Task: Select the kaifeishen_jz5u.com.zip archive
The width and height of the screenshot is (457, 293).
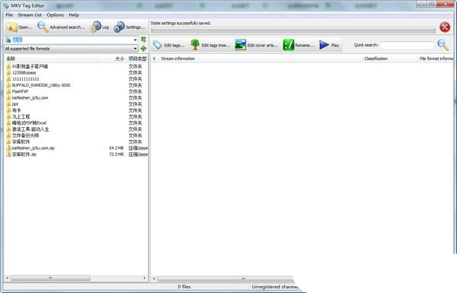Action: tap(33, 148)
